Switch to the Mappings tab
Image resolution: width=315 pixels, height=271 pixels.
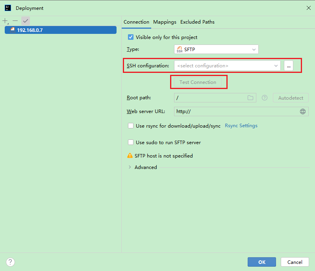point(165,22)
